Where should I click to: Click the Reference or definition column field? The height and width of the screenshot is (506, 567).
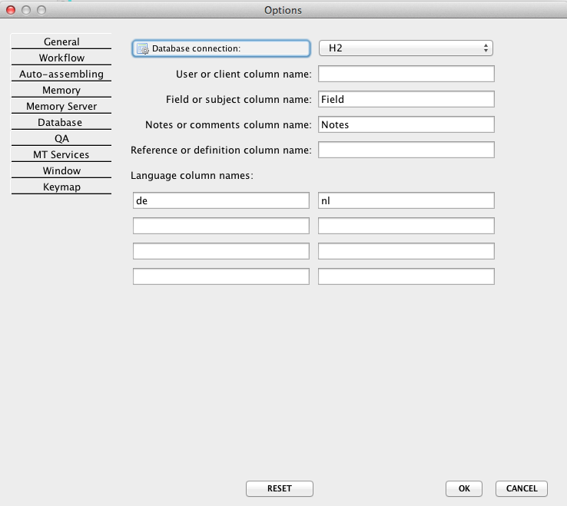click(x=406, y=150)
